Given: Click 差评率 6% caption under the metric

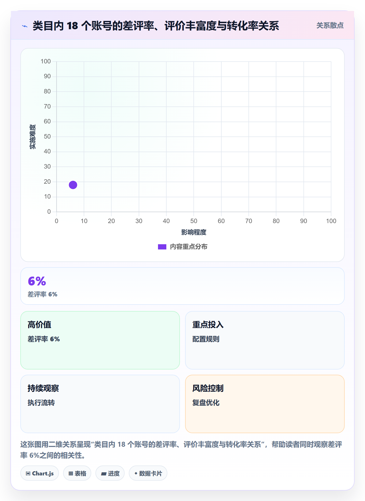Looking at the screenshot, I should [42, 294].
